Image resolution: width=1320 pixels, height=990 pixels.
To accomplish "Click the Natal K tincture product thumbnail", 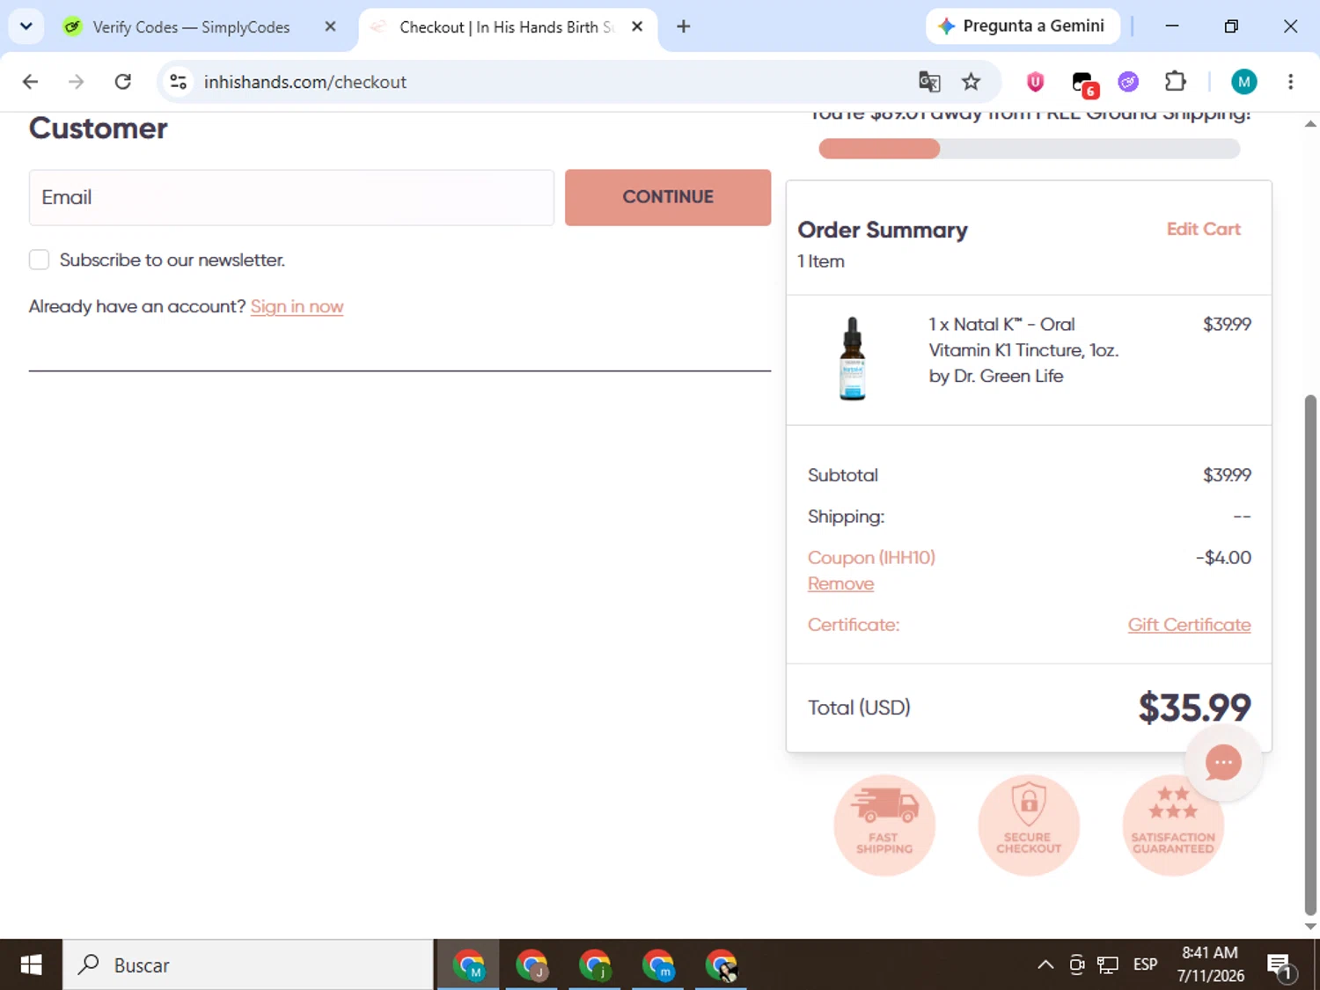I will point(852,358).
